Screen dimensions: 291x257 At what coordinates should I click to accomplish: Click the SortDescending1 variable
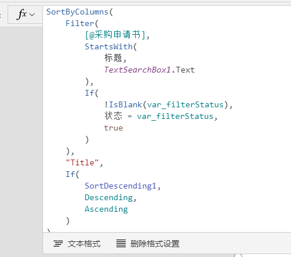click(120, 186)
